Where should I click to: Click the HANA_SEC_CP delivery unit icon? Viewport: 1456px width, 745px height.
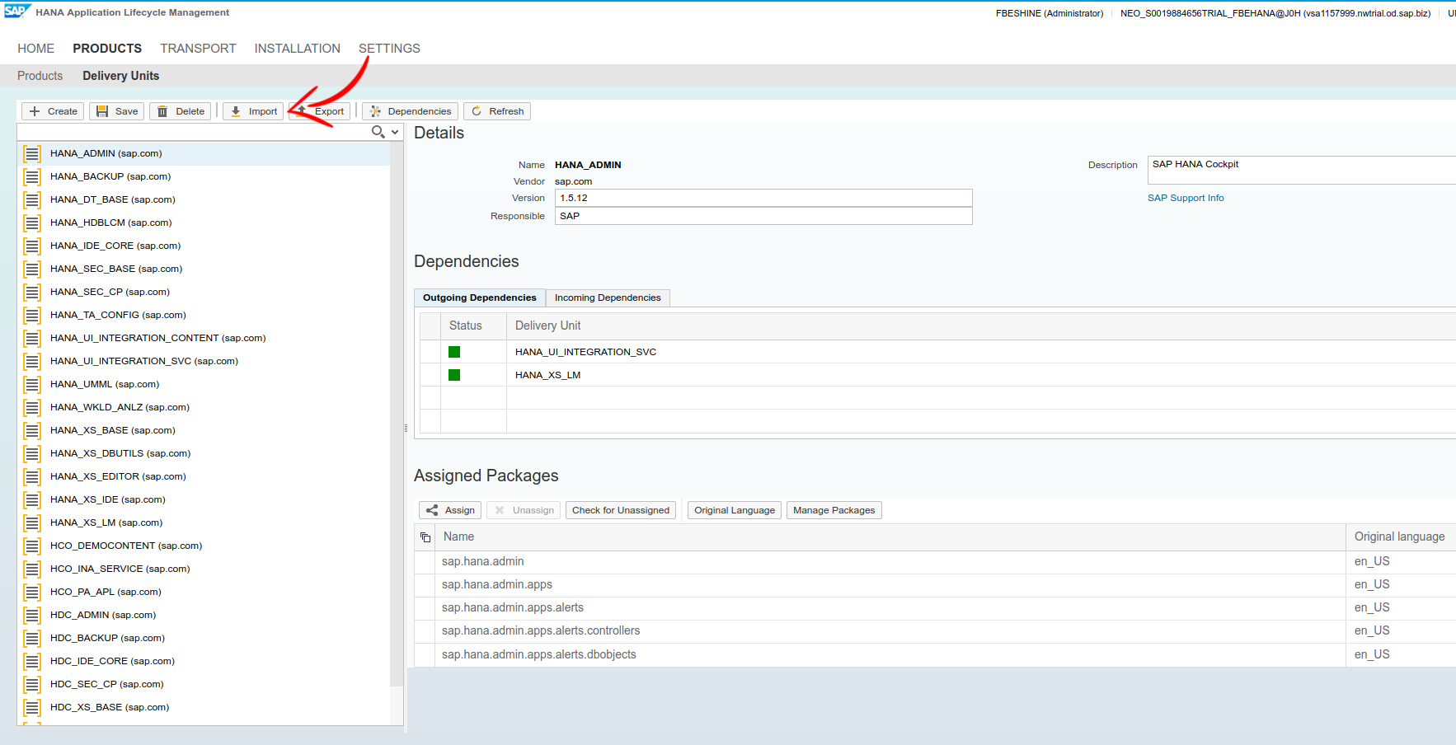(32, 292)
